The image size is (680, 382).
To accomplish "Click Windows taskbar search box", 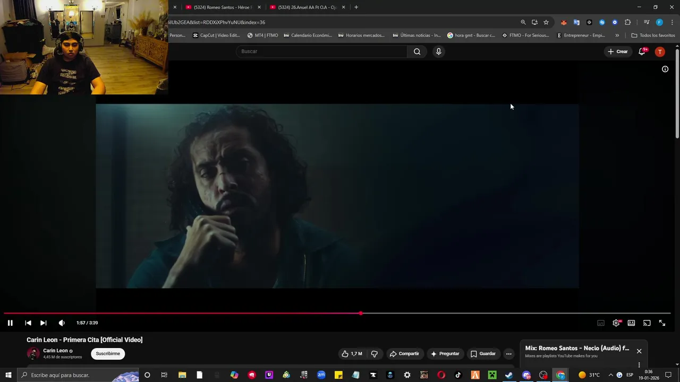I will 79,375.
